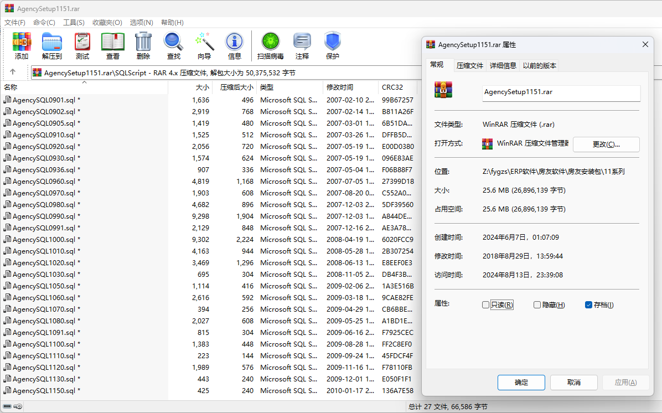Viewport: 662px width, 413px height.
Task: Click file icon of AgencySQL0901.sql
Action: (7, 100)
